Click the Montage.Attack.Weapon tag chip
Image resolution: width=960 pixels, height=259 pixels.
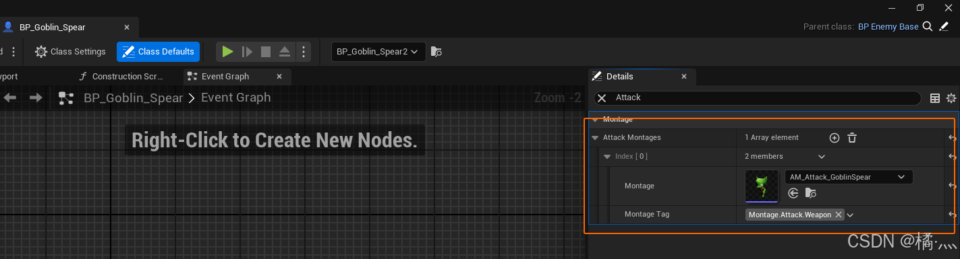pyautogui.click(x=795, y=215)
